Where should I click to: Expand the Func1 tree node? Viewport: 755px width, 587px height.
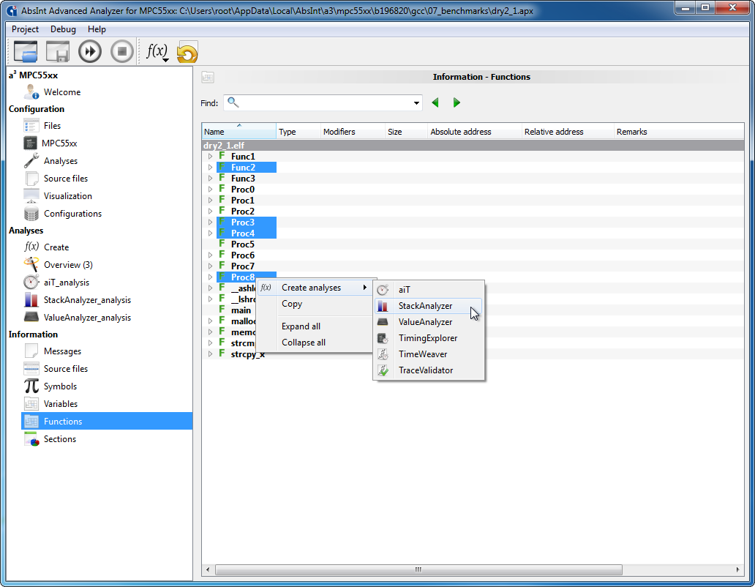coord(210,157)
